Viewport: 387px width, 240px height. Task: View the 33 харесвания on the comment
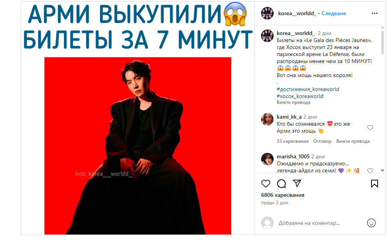pyautogui.click(x=292, y=141)
